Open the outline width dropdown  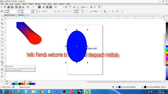101,11
